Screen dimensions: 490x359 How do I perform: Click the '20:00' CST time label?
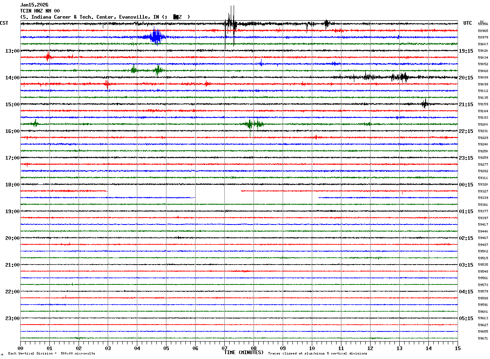12,238
